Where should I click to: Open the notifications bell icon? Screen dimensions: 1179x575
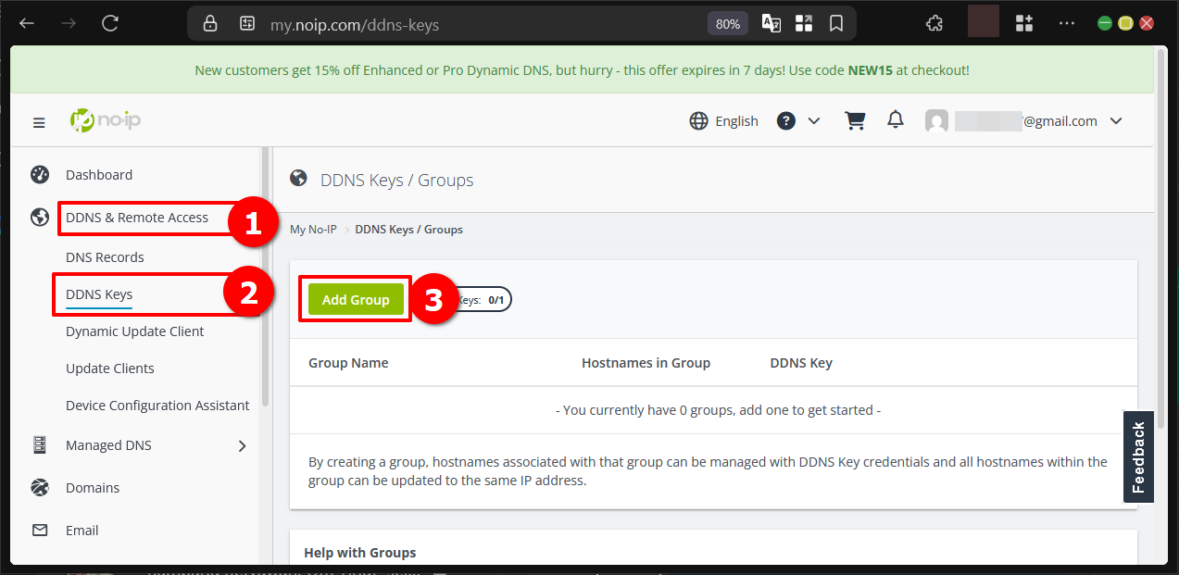tap(895, 119)
